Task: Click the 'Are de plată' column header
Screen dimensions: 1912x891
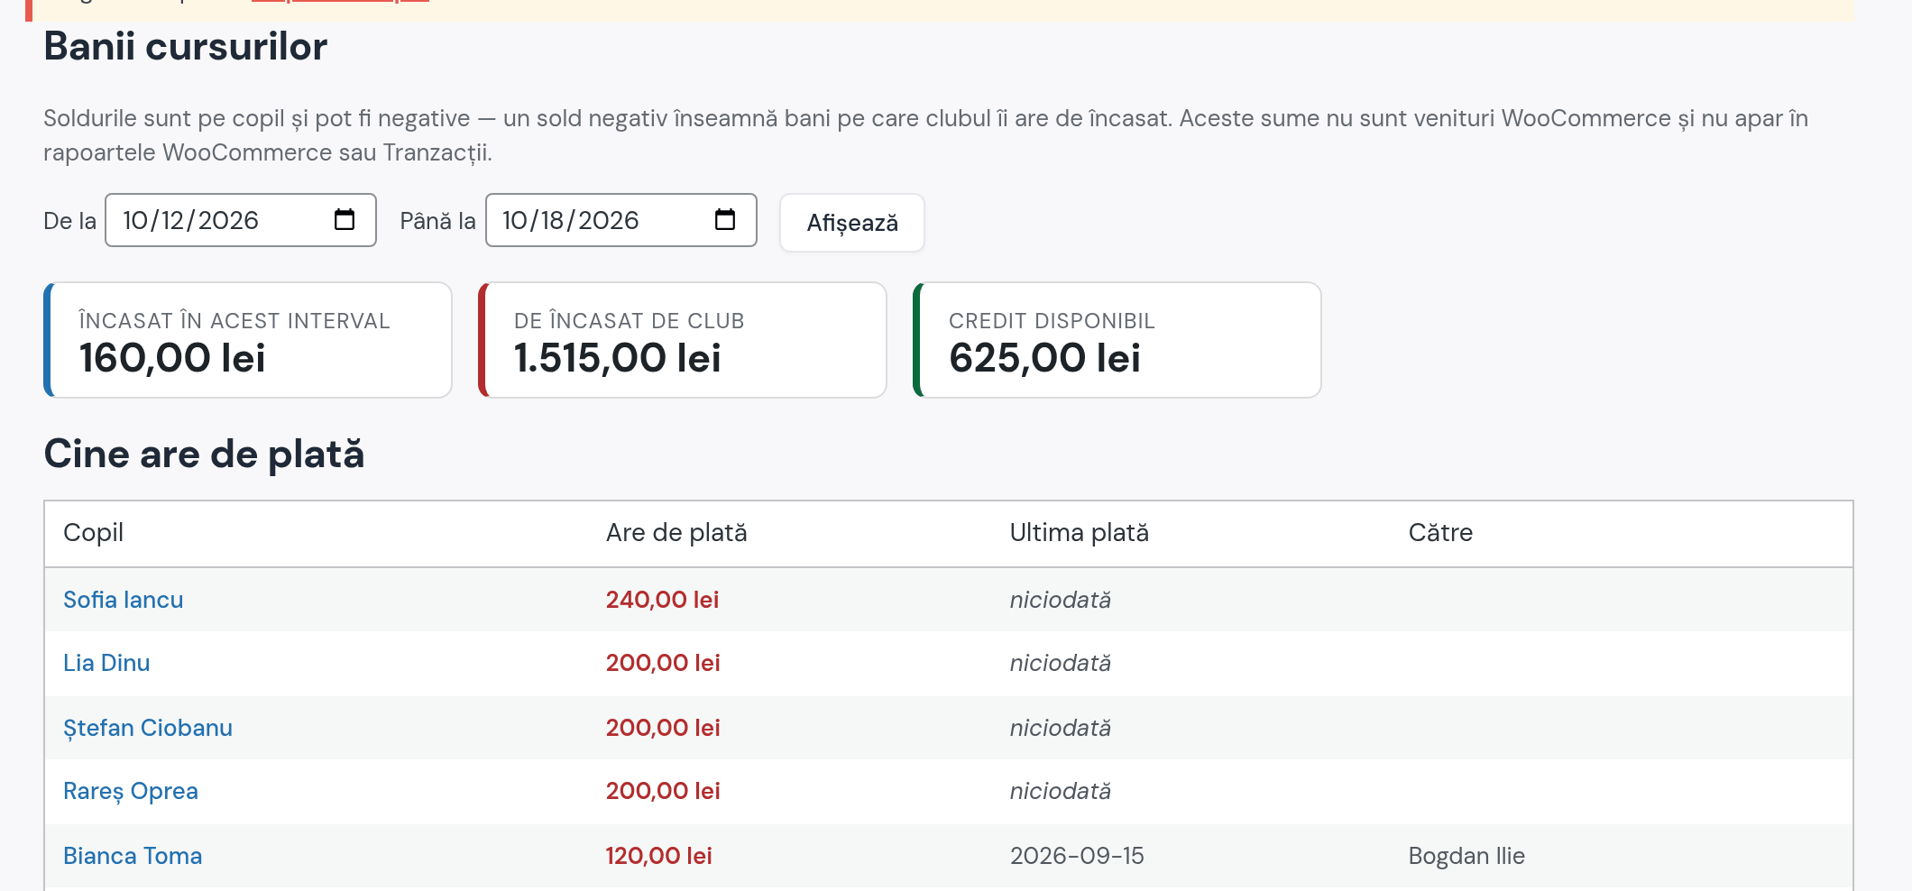Action: pos(676,533)
